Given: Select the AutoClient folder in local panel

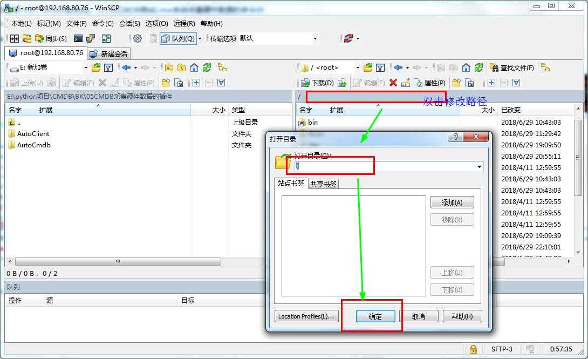Looking at the screenshot, I should pos(29,133).
